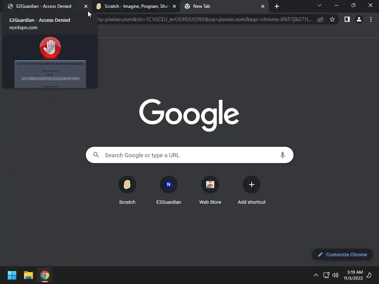The width and height of the screenshot is (379, 284).
Task: Minimize the Chrome window
Action: [x=336, y=5]
